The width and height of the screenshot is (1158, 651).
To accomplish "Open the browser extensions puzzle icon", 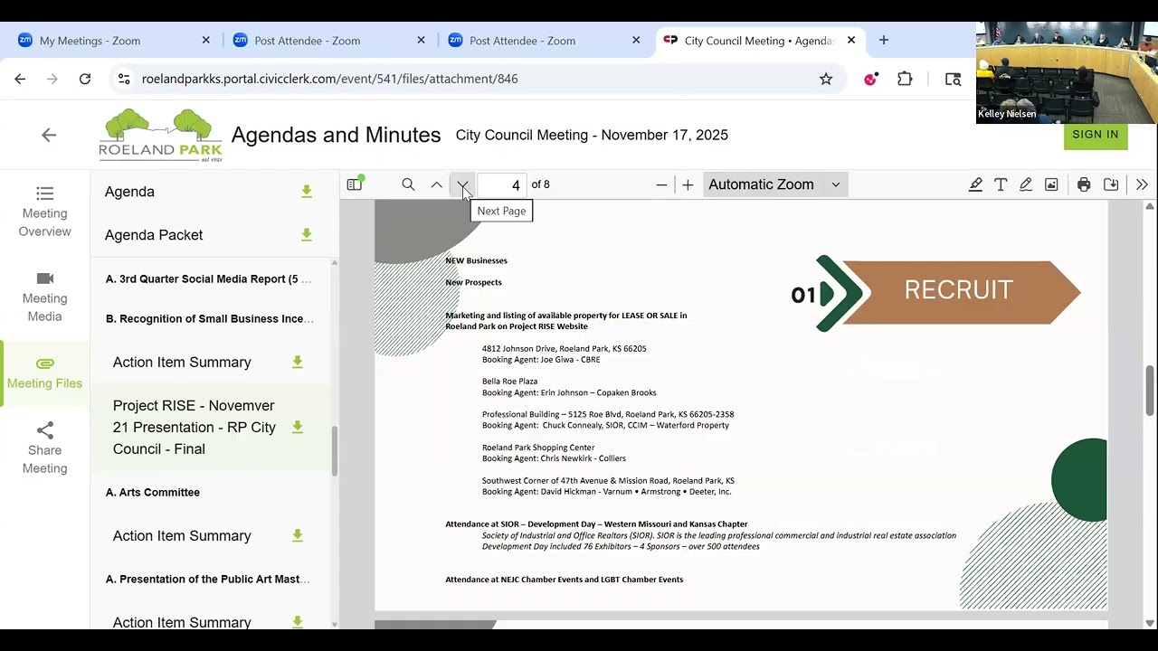I will 905,80.
